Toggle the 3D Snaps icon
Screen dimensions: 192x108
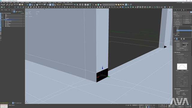pos(53,5)
